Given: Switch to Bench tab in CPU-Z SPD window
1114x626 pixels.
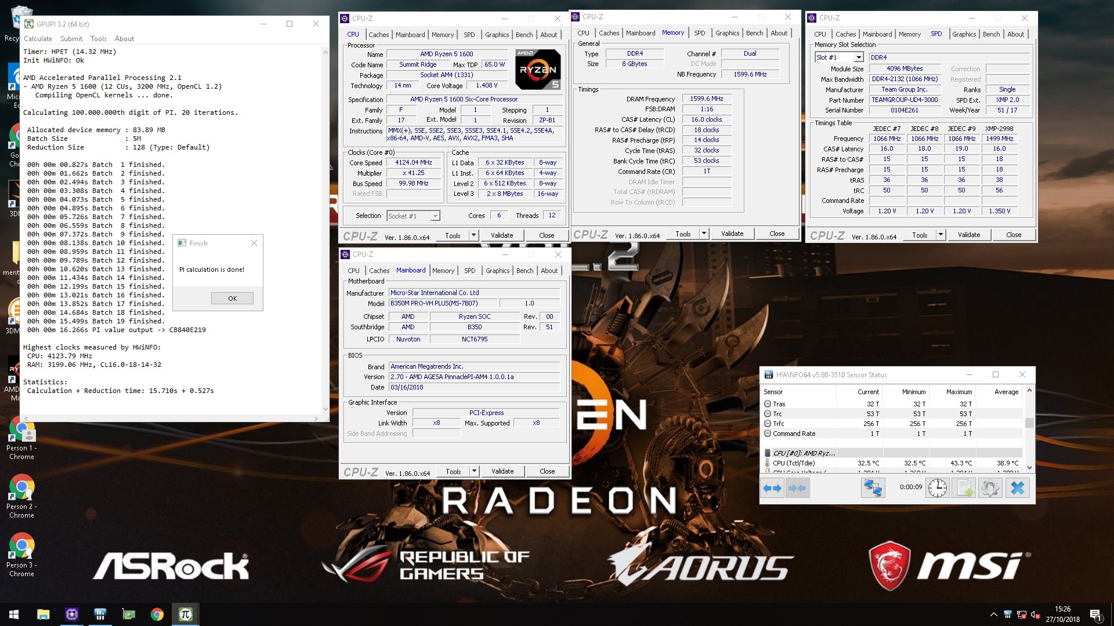Looking at the screenshot, I should point(991,34).
